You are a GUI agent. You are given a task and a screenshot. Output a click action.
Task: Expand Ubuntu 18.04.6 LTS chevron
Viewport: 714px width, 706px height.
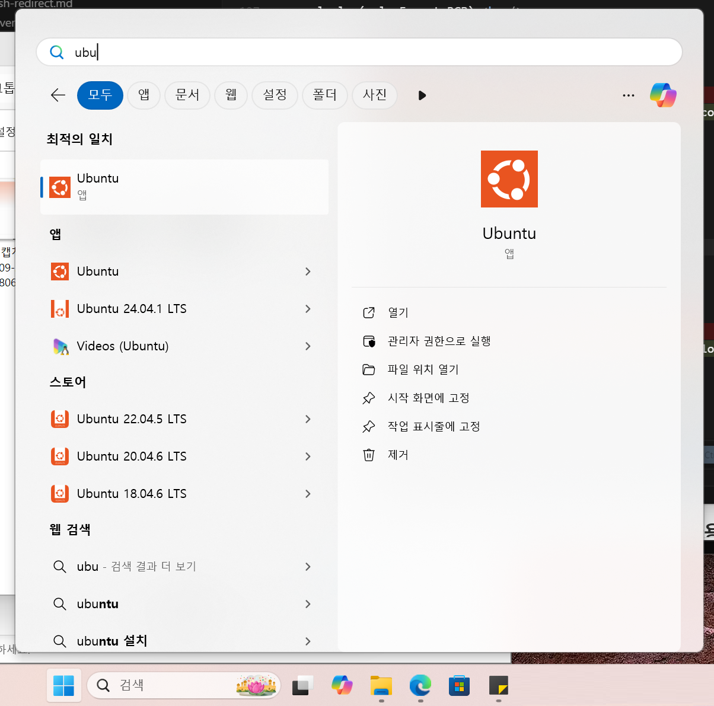[x=308, y=494]
